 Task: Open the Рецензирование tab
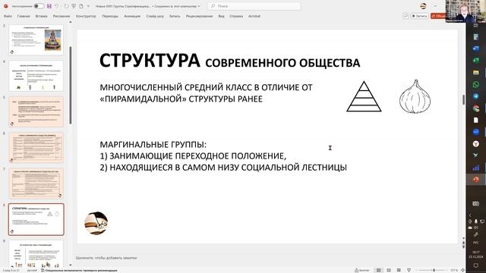[199, 16]
